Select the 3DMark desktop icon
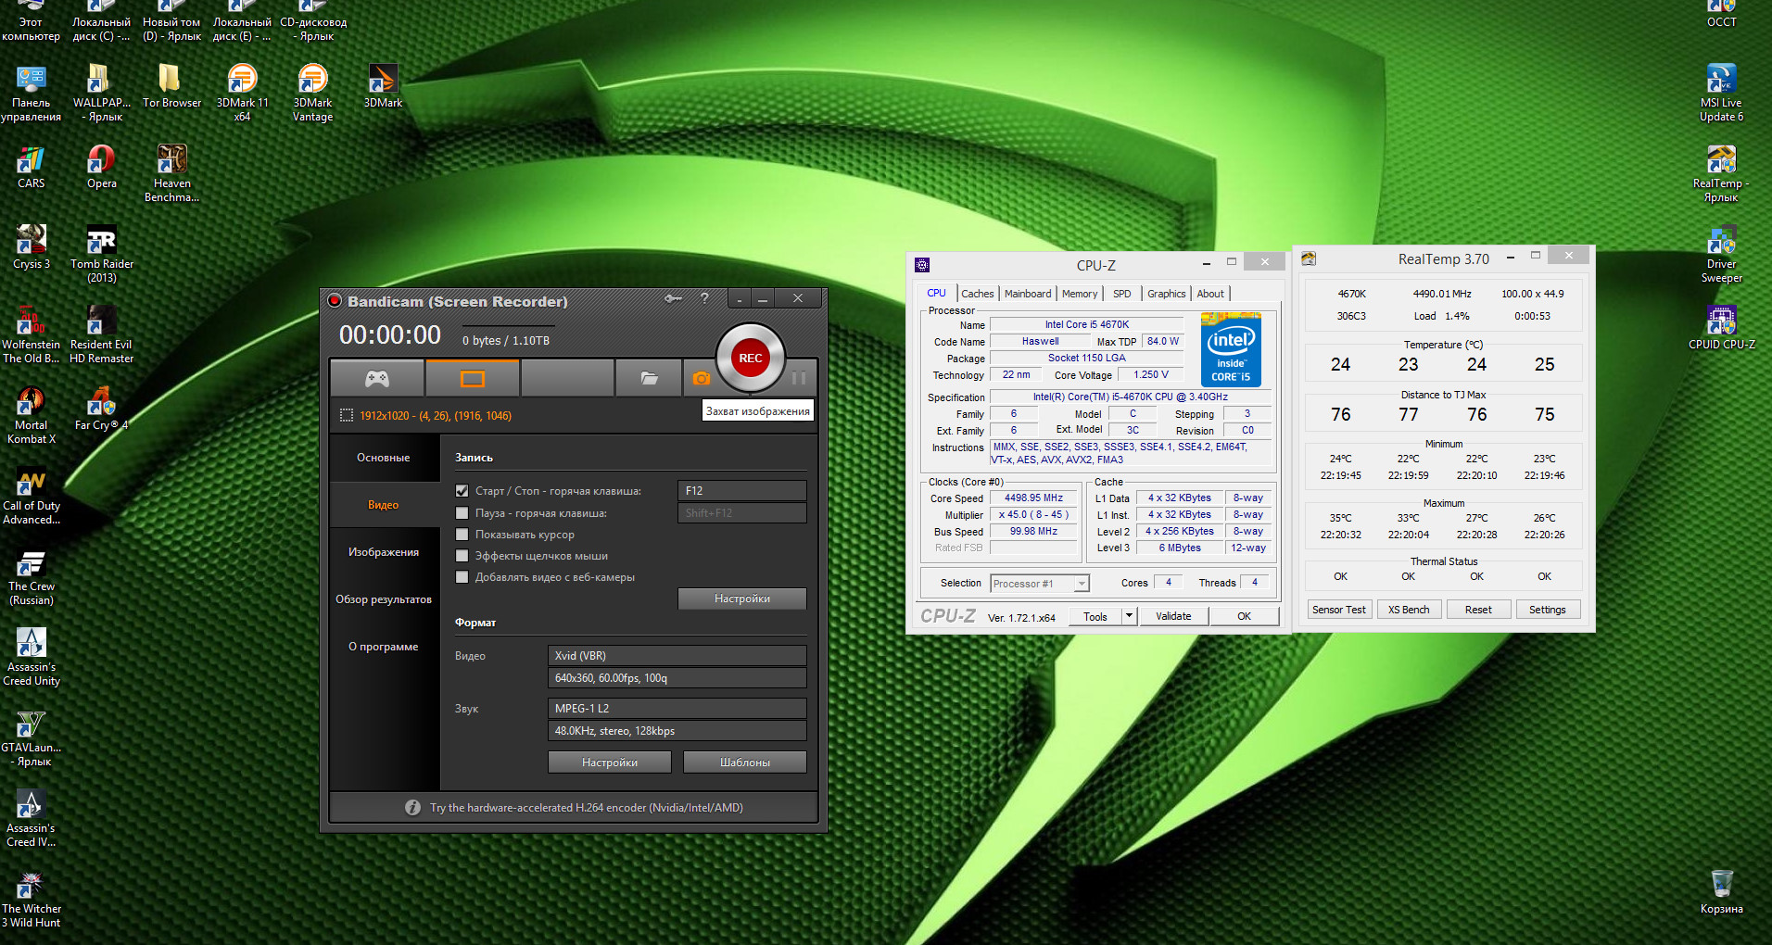Screen dimensions: 1772x945 383,86
